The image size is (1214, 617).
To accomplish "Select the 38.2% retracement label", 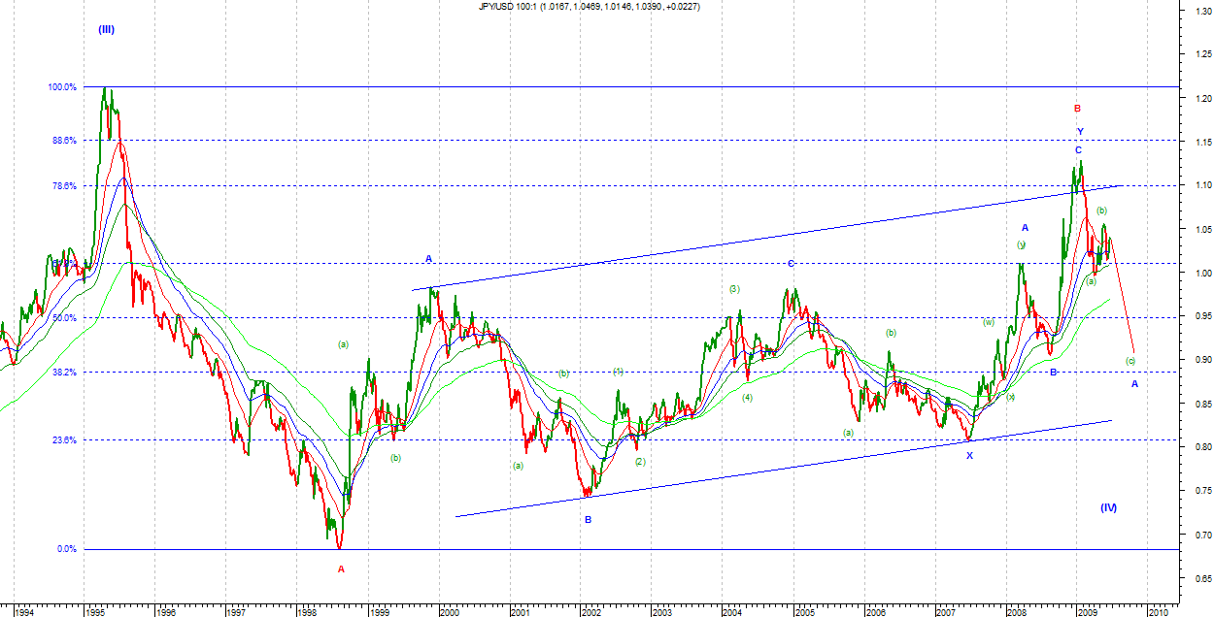I will 62,373.
